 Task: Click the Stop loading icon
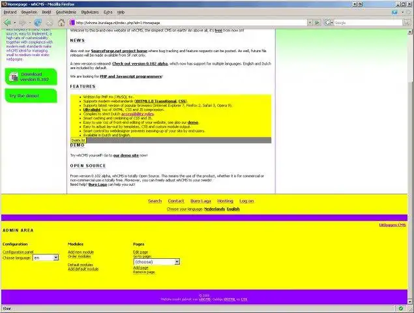tap(50, 23)
